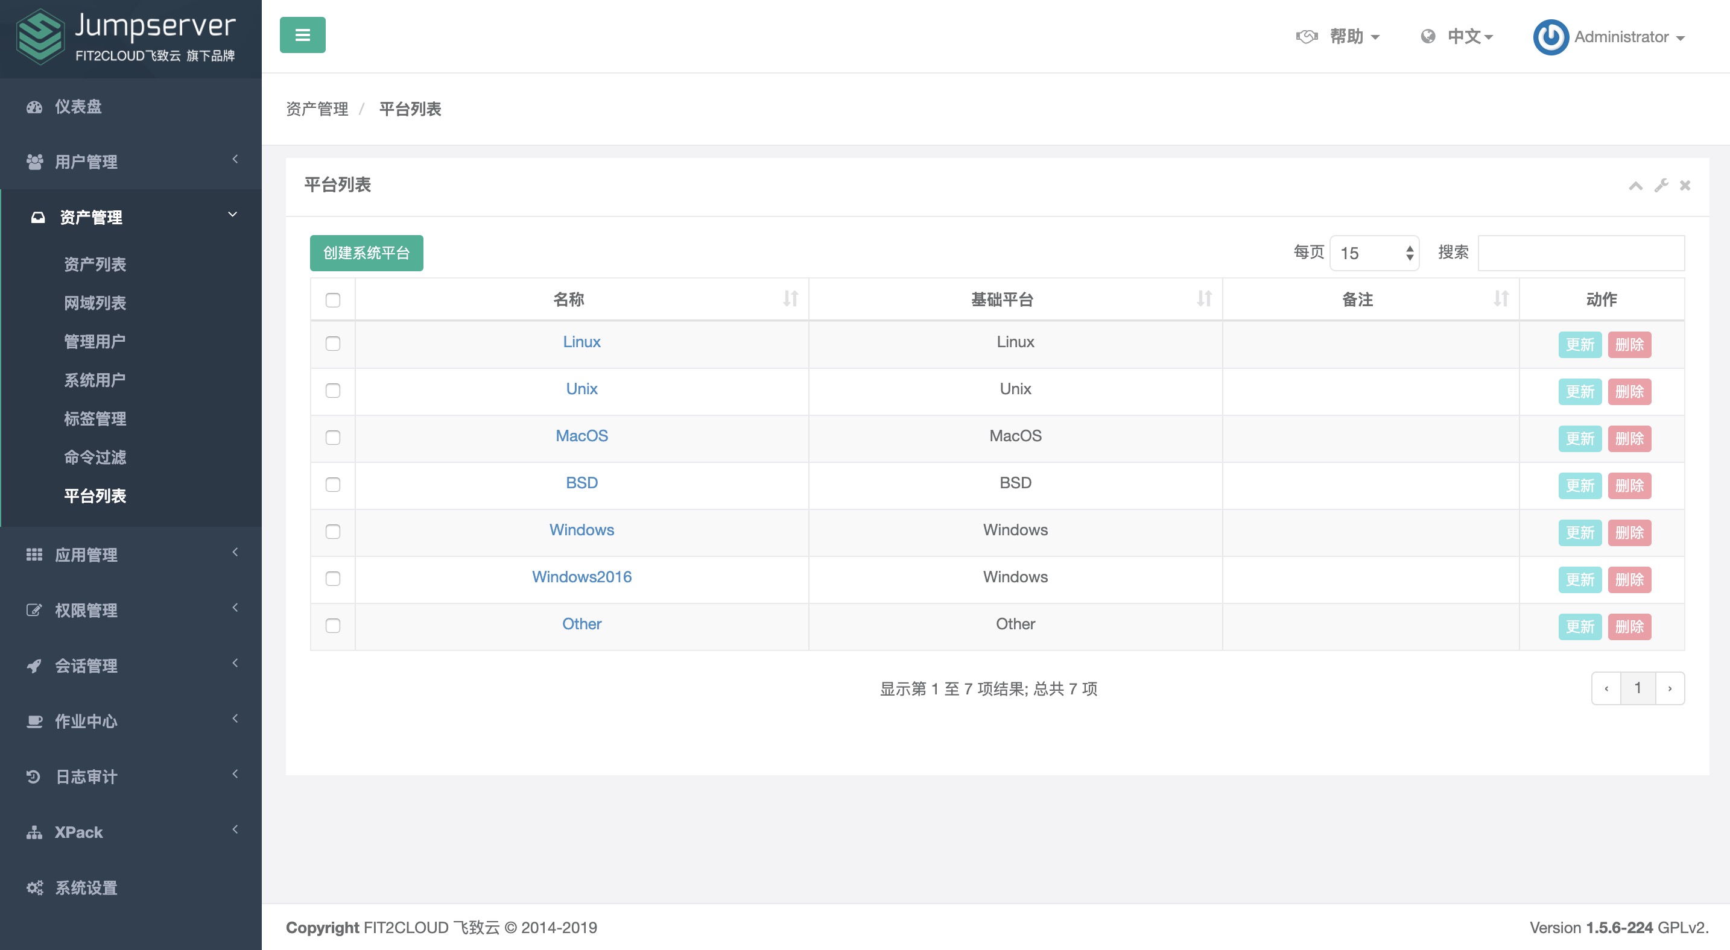
Task: Click the XPack icon in sidebar
Action: coord(35,832)
